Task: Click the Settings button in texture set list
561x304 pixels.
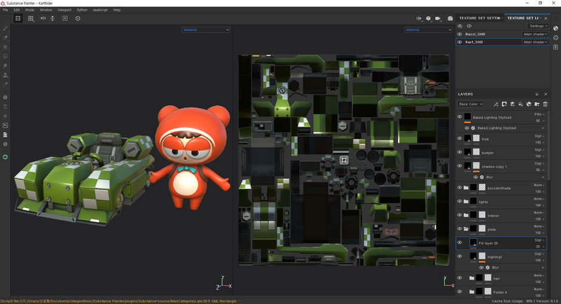Action: click(538, 26)
